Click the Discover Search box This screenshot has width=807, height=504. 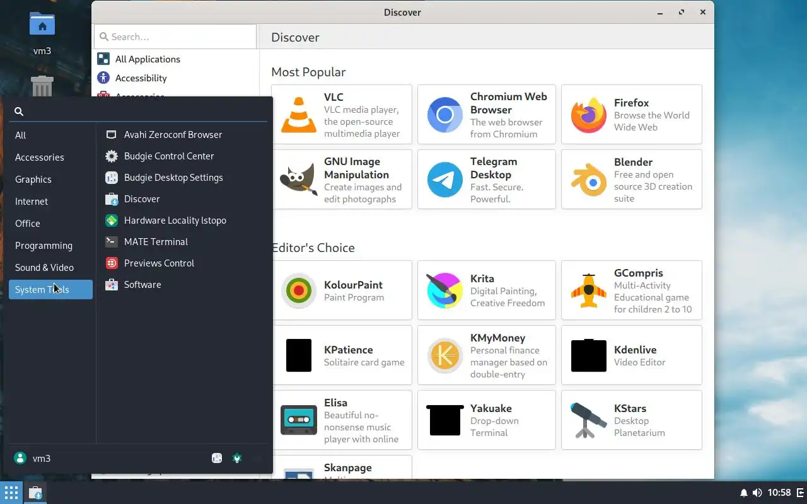(175, 37)
